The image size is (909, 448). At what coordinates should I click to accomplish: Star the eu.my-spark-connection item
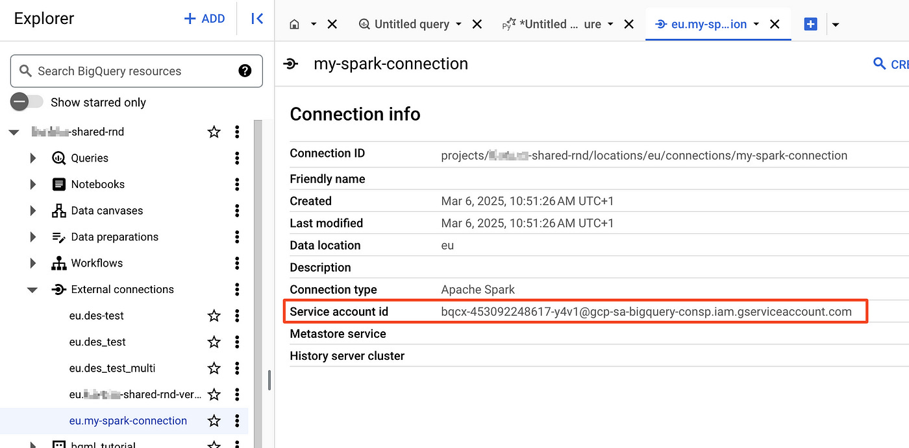tap(214, 420)
